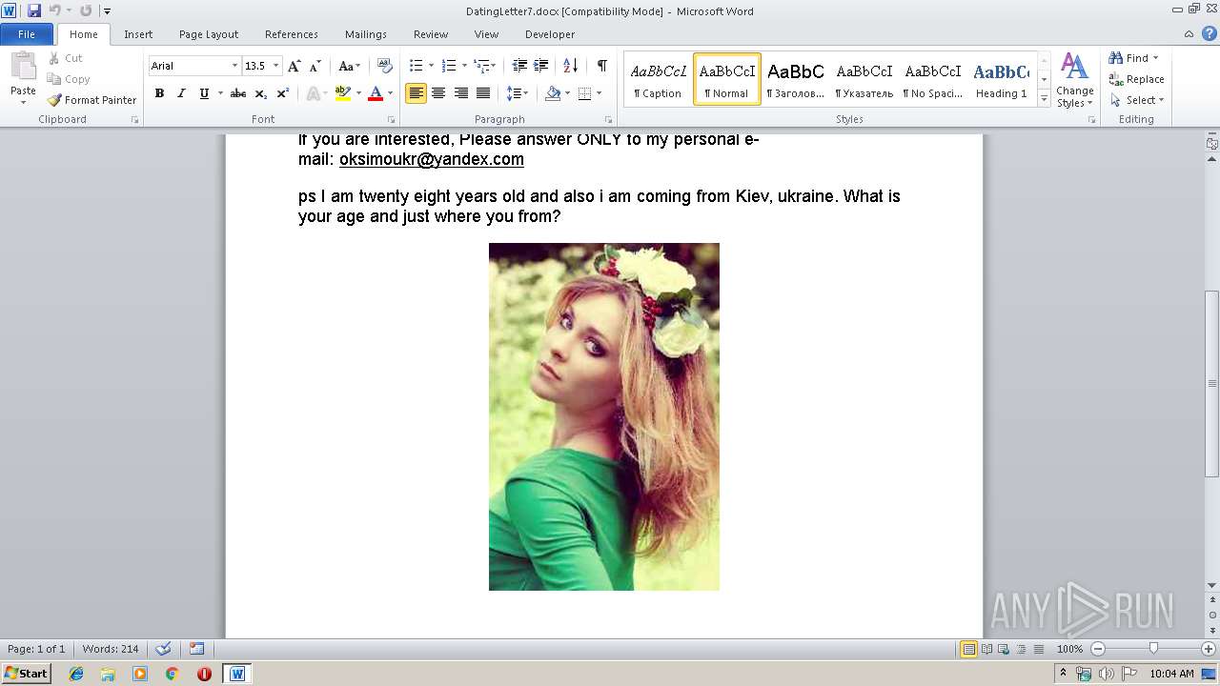Open the font size dropdown

pos(276,66)
